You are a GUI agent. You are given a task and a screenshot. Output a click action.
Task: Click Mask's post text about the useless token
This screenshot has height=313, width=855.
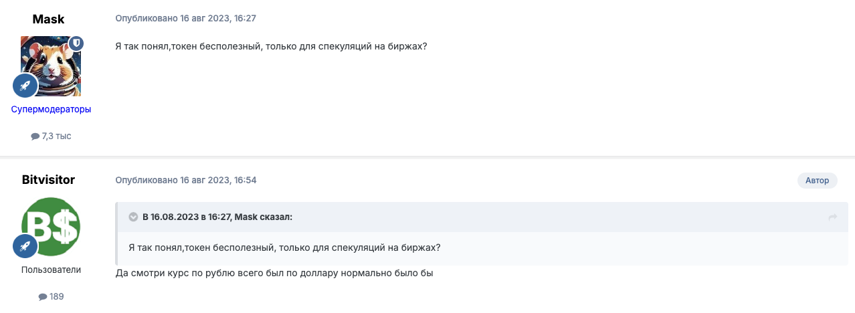coord(272,45)
